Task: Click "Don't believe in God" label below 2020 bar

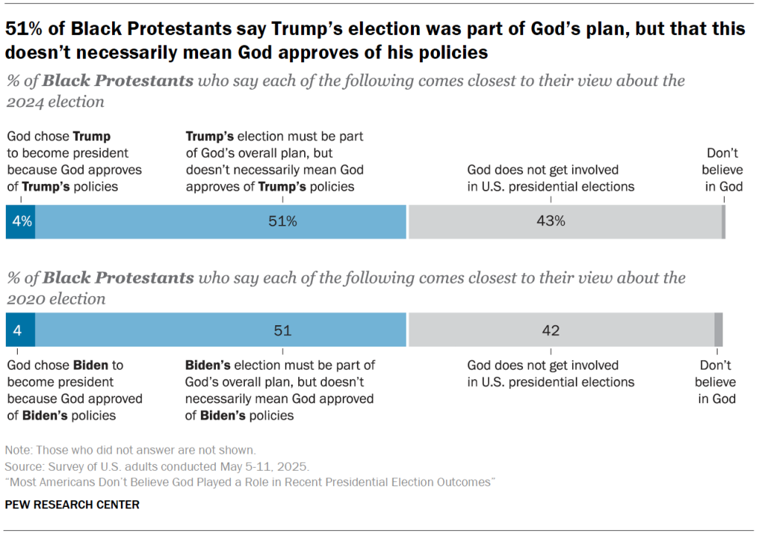Action: coord(716,382)
